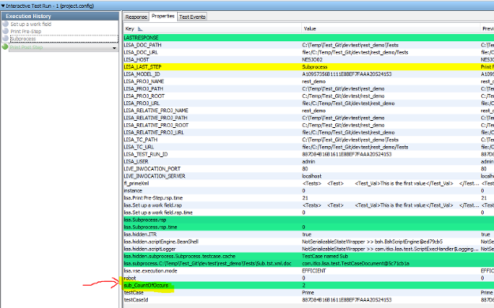Select the LISA_MODEL_ID key
Screen dimensions: 494x308
coord(141,74)
